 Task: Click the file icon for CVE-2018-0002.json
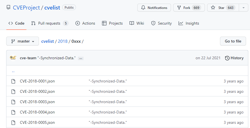coord(13,92)
